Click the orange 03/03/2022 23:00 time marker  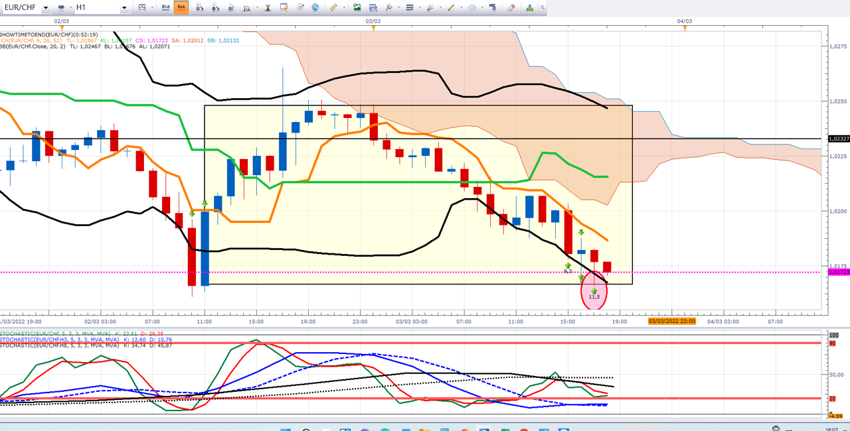pos(672,321)
